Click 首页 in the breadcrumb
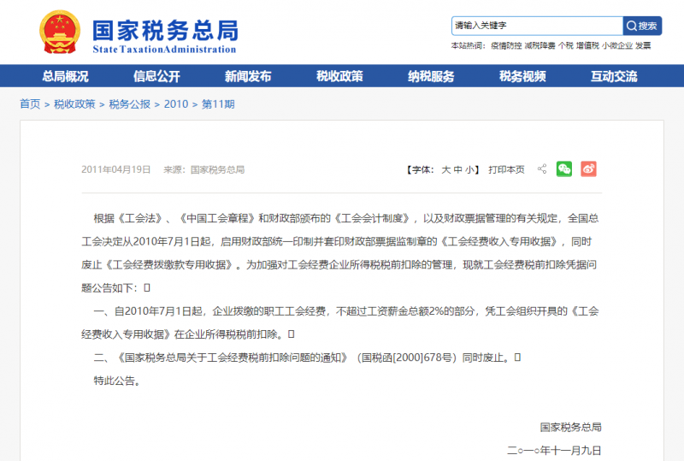The height and width of the screenshot is (461, 684). click(x=30, y=104)
